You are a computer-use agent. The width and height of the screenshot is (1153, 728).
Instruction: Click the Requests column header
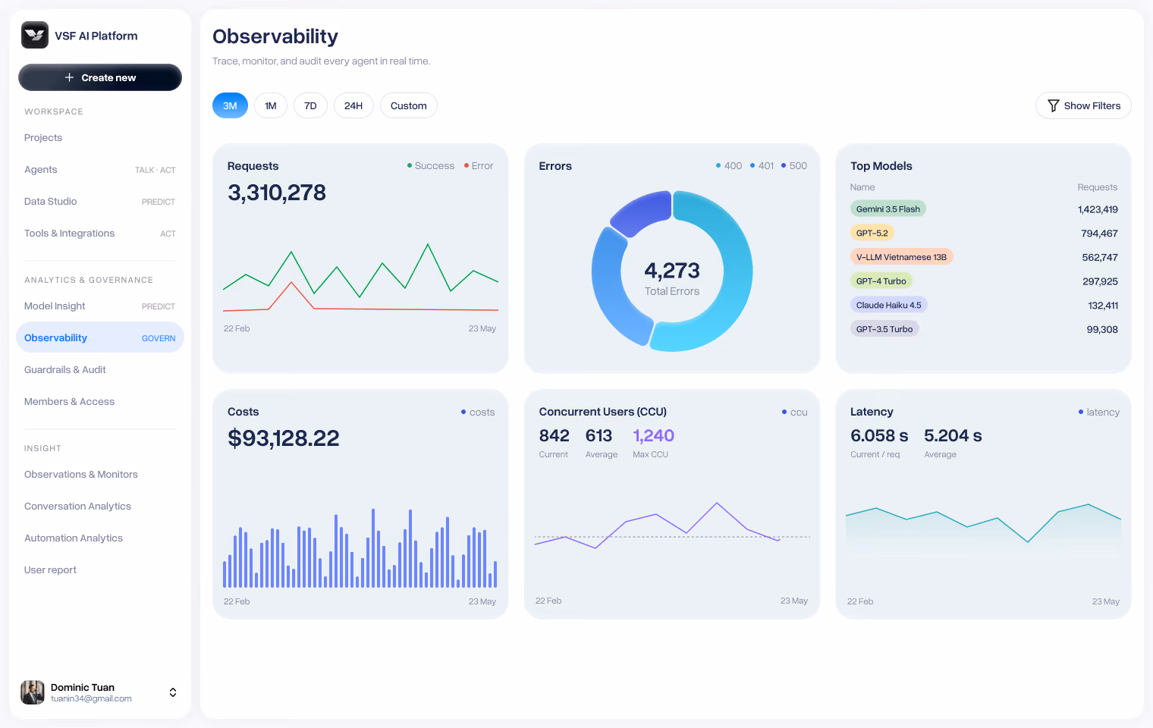tap(1098, 187)
